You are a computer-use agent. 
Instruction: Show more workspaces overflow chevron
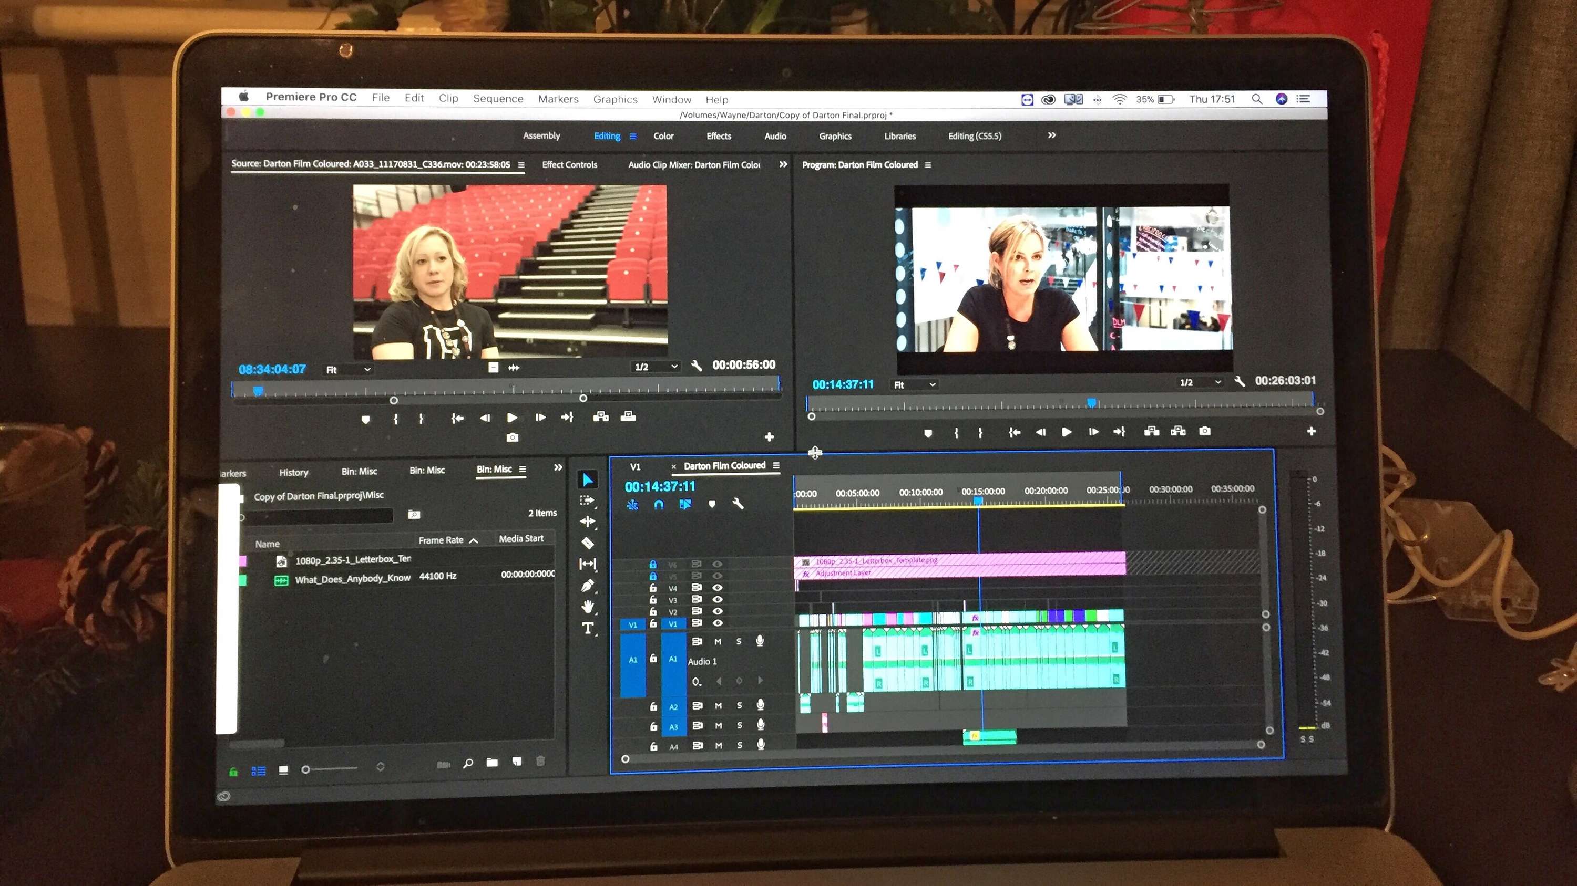(1052, 135)
